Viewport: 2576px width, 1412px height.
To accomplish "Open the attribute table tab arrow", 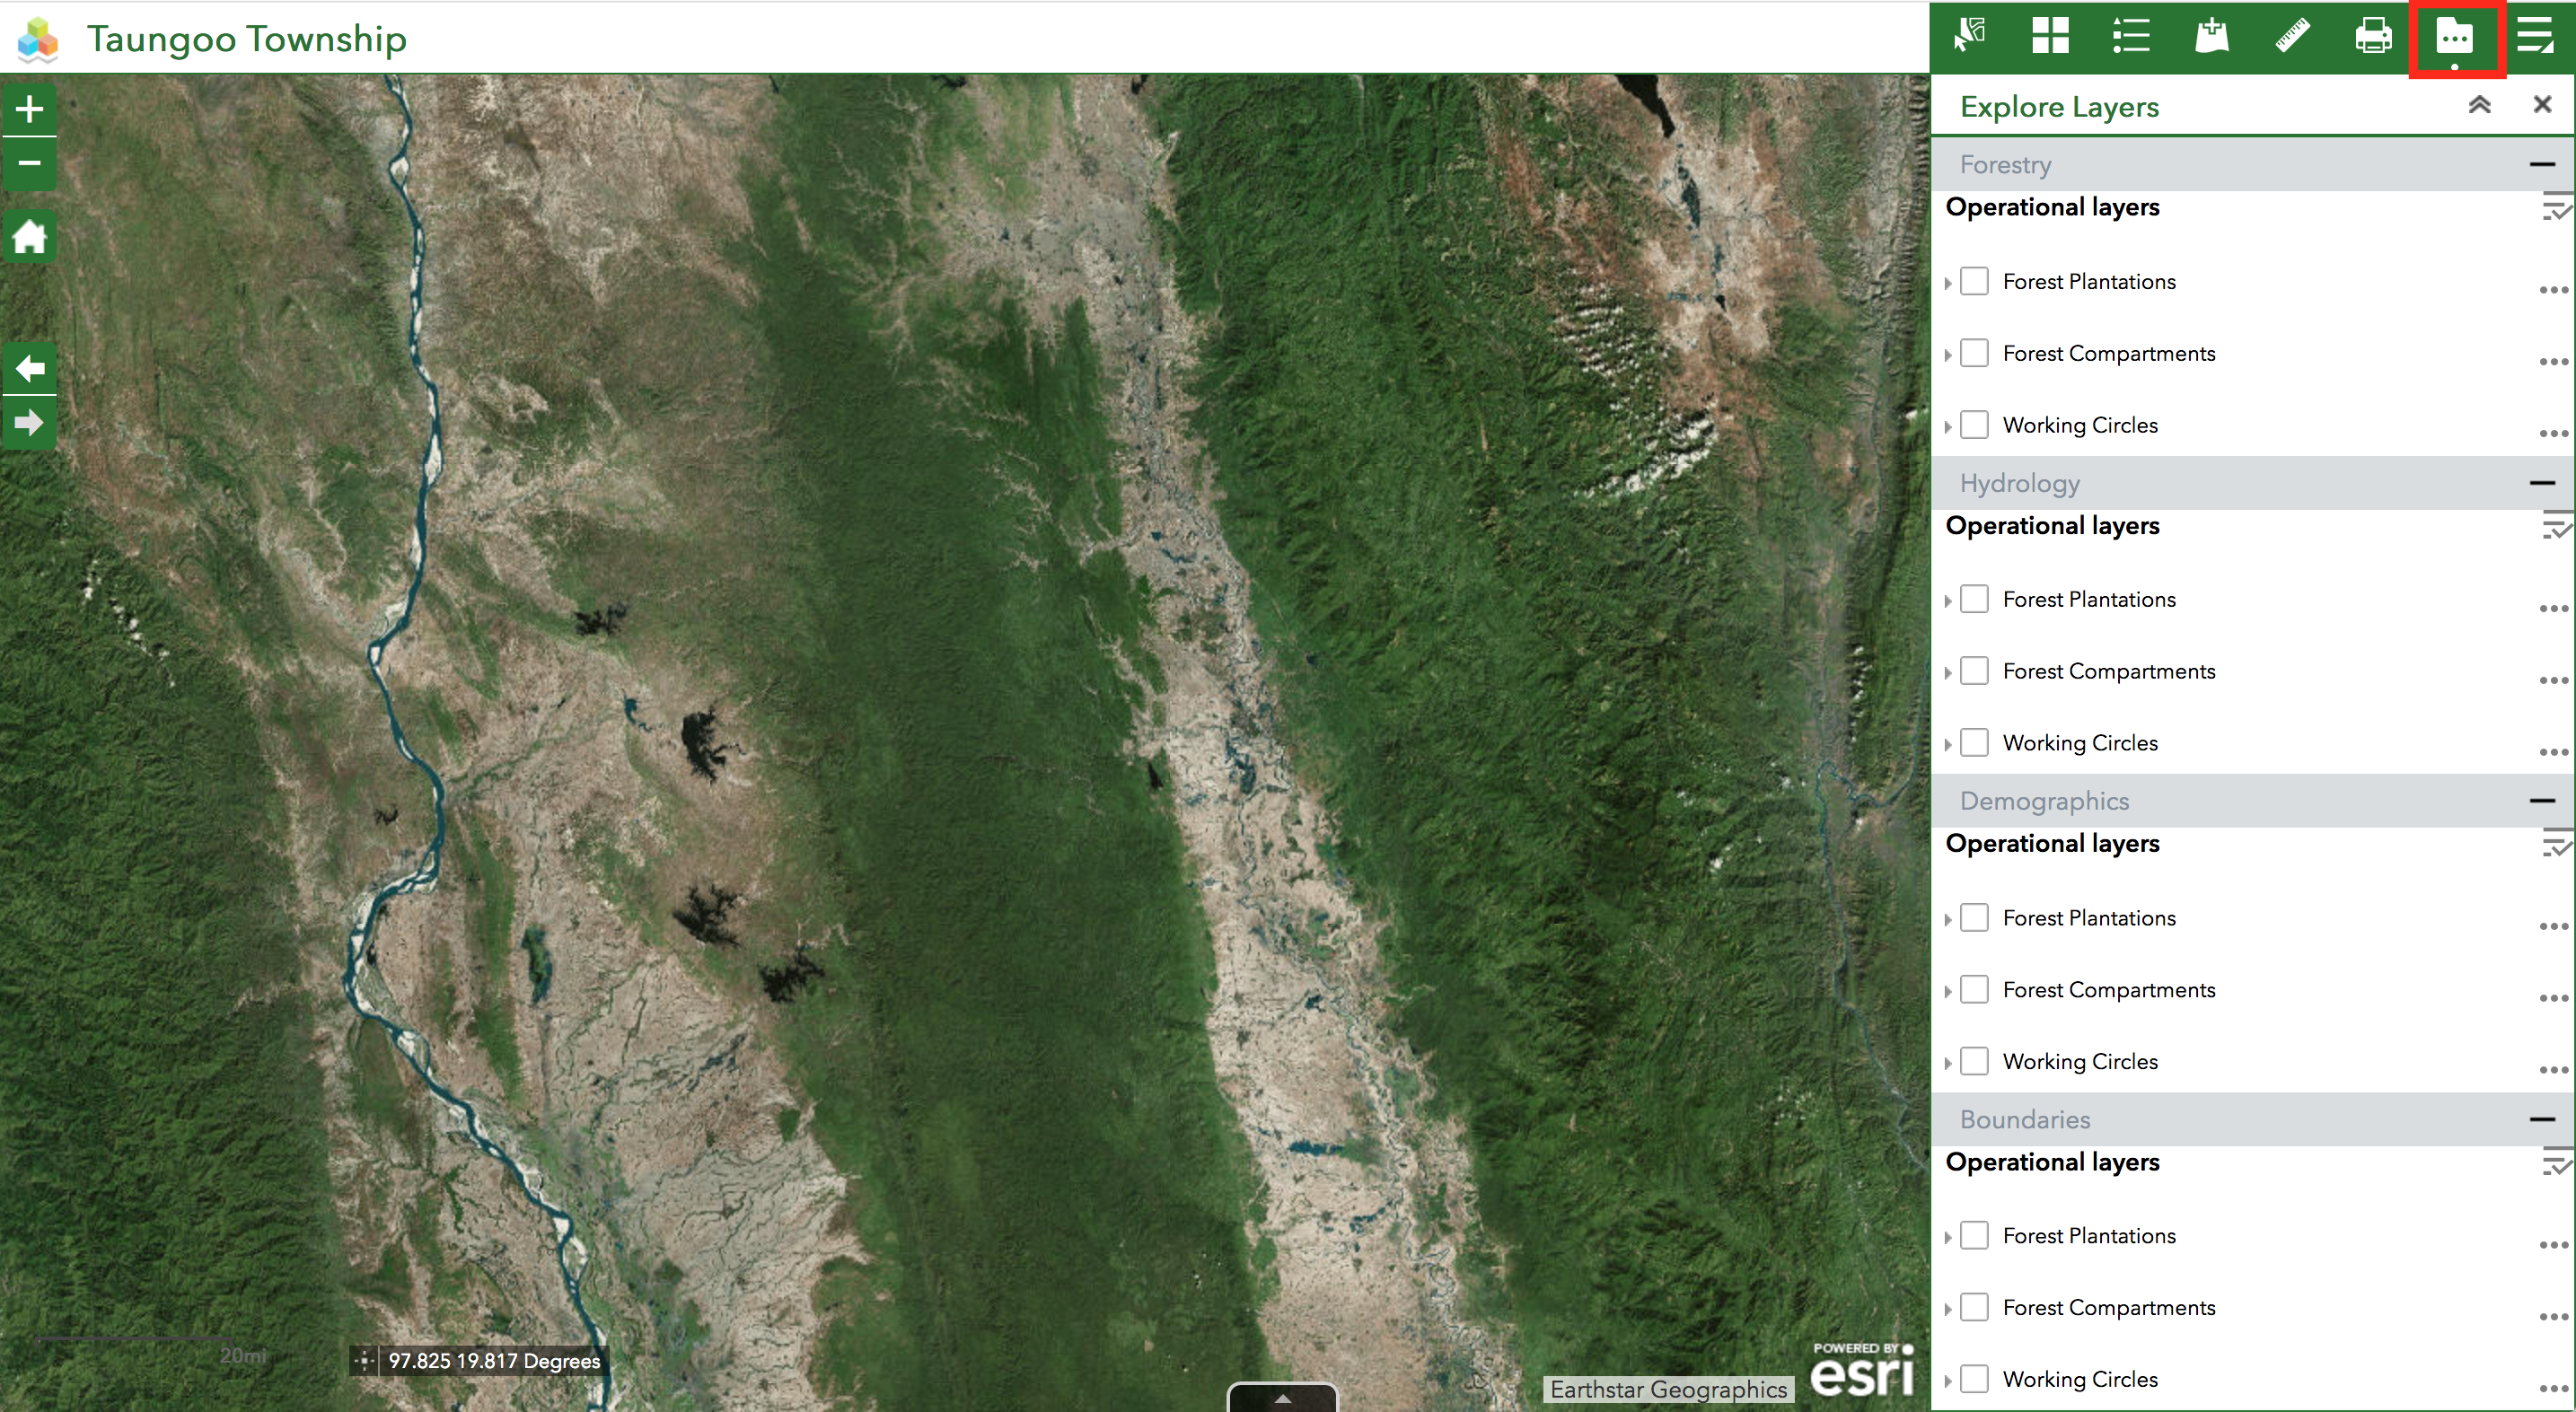I will click(x=1282, y=1398).
